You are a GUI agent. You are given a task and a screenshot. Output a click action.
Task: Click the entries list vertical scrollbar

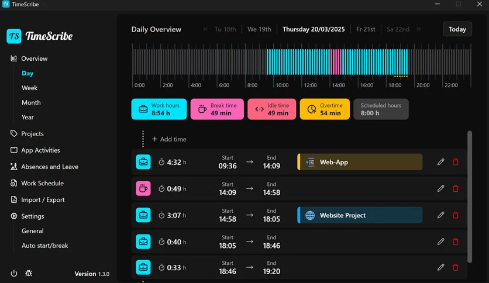point(469,196)
